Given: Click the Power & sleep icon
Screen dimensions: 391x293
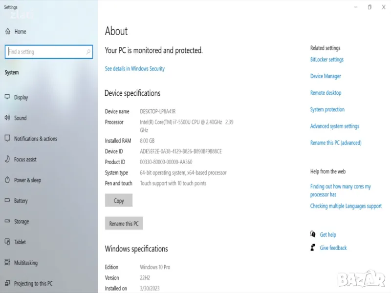Looking at the screenshot, I should (7, 180).
